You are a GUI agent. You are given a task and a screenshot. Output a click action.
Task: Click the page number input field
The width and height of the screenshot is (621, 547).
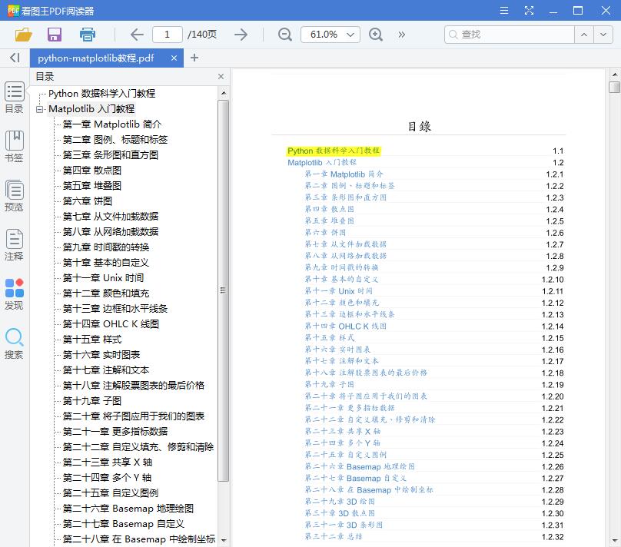coord(167,35)
